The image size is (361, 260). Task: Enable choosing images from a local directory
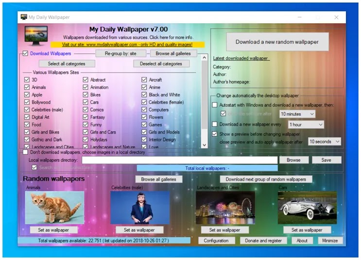click(x=25, y=152)
